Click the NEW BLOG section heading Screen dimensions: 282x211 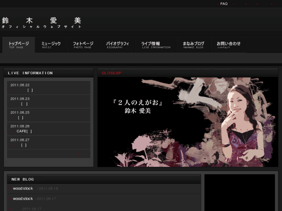pyautogui.click(x=22, y=179)
